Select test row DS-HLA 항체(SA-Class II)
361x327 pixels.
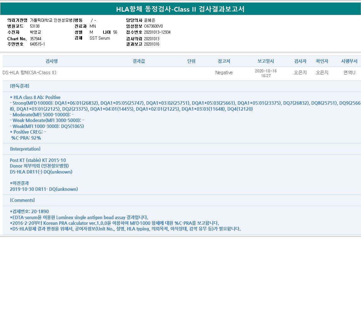pos(29,73)
